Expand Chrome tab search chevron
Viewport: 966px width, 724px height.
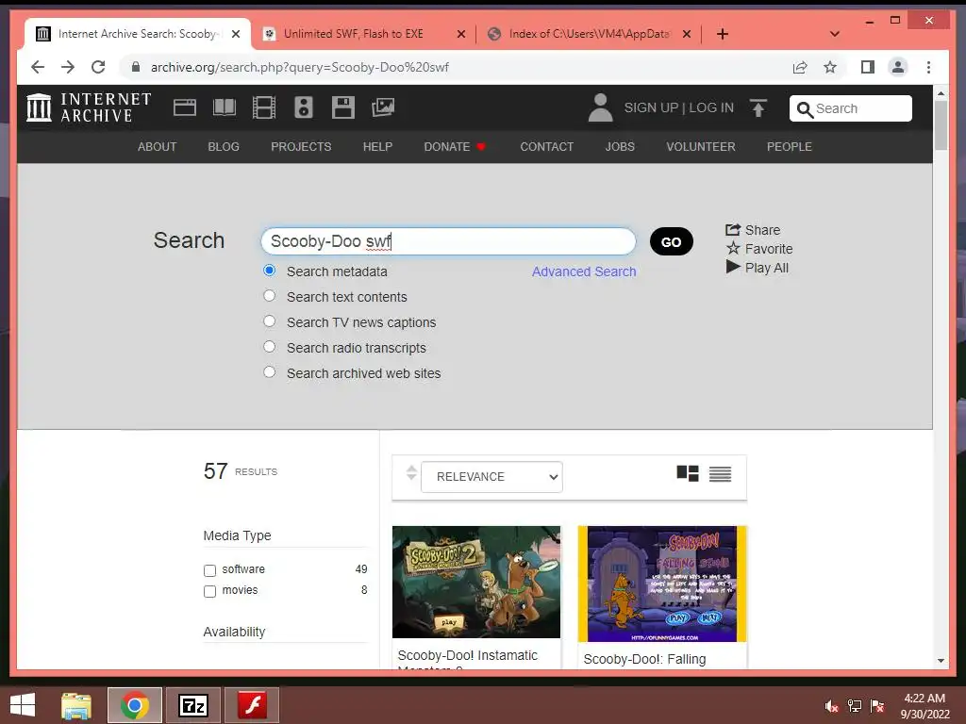click(835, 34)
